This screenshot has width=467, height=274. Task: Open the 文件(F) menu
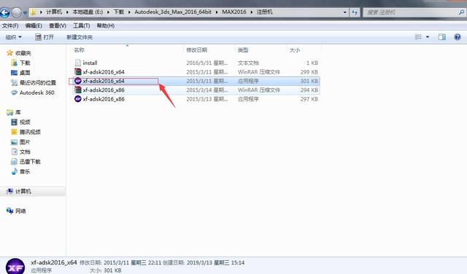click(10, 26)
